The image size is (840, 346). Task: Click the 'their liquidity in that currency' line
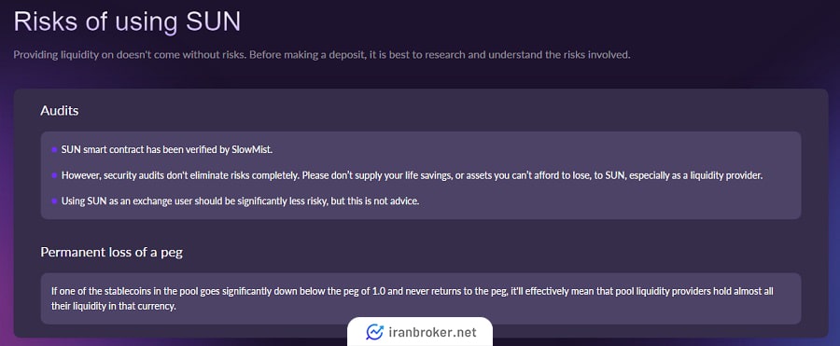[114, 307]
